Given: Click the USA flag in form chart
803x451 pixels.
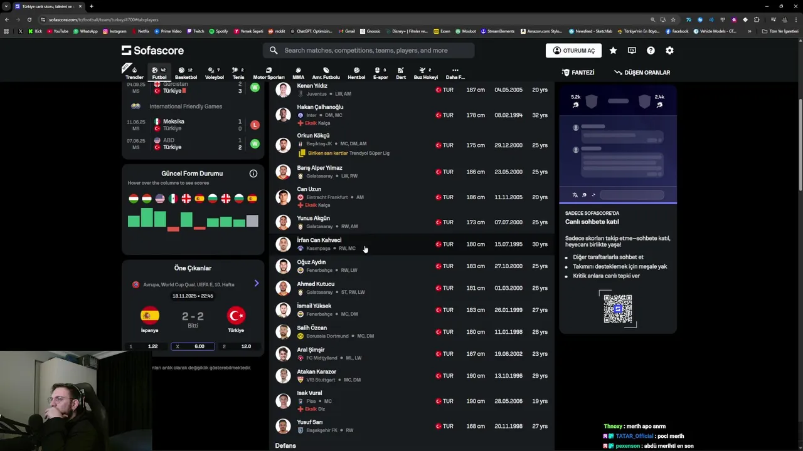Looking at the screenshot, I should [x=160, y=199].
